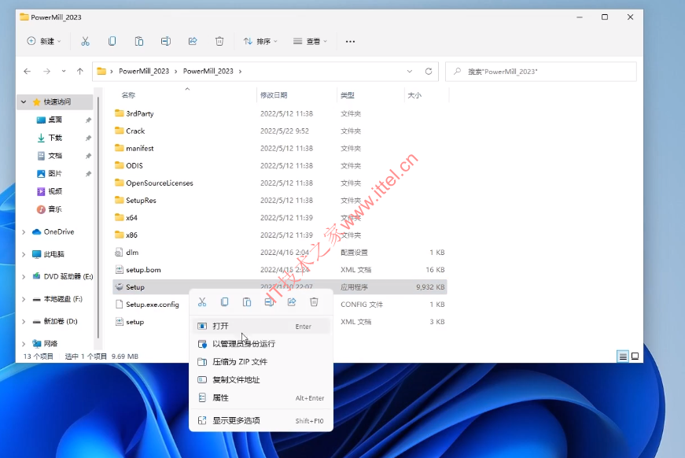The height and width of the screenshot is (458, 685).
Task: Click the search PowerMill_2023 box
Action: [541, 72]
